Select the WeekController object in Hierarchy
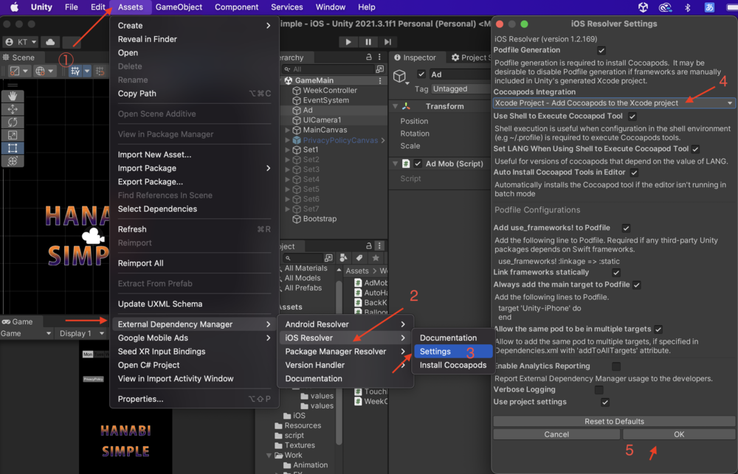This screenshot has height=474, width=738. 329,90
